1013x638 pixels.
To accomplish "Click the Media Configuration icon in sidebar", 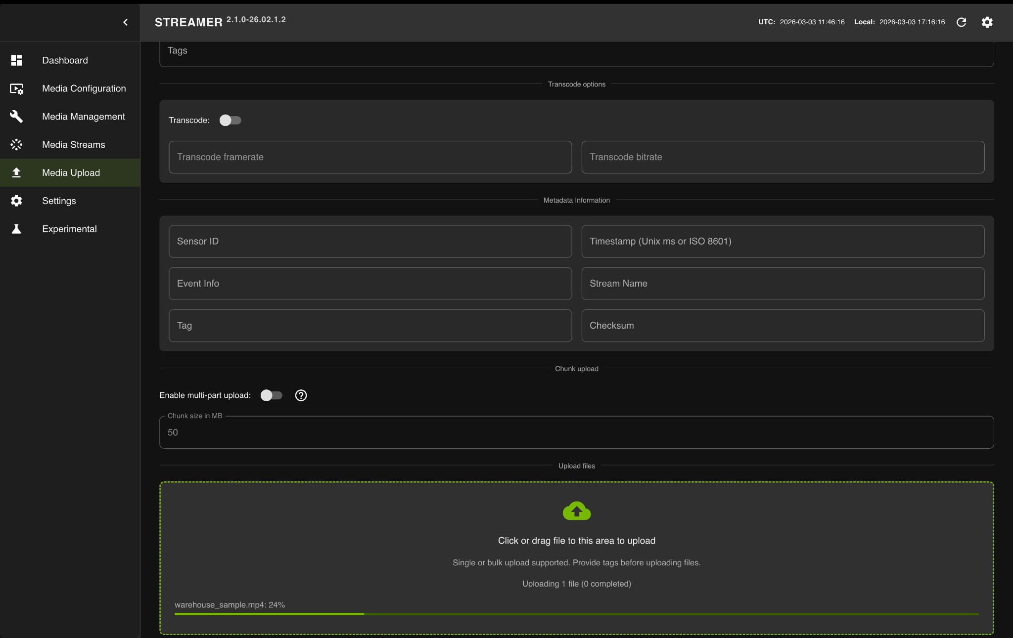I will 16,88.
